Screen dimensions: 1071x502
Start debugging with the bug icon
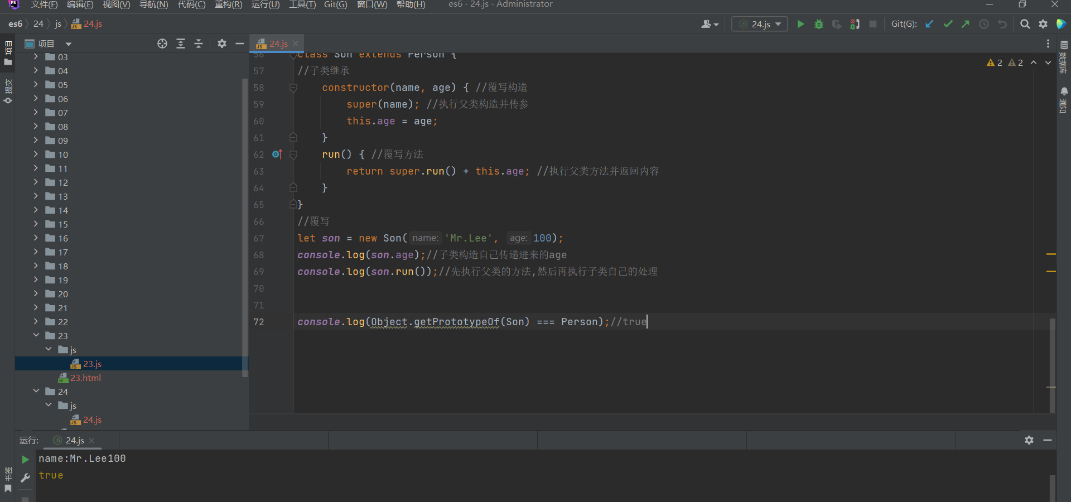(x=819, y=24)
